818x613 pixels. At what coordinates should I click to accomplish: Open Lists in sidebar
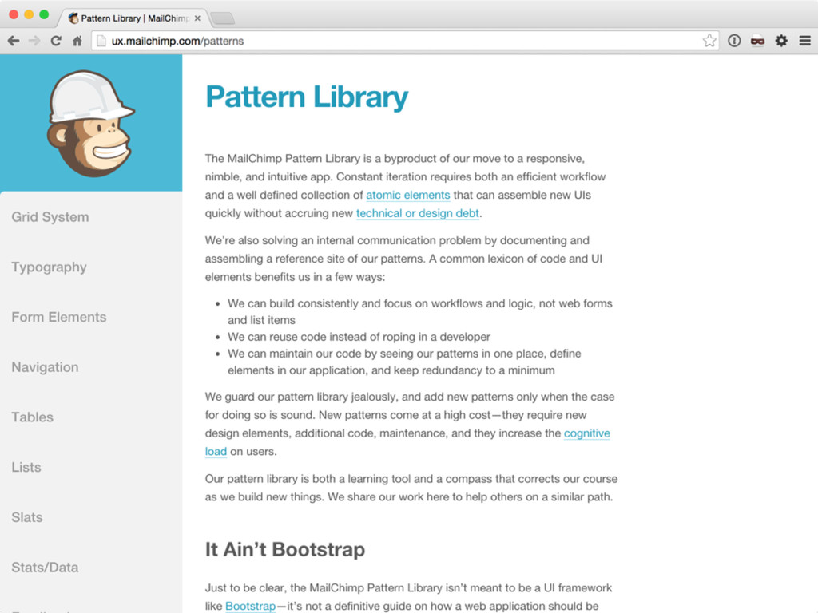[x=26, y=467]
